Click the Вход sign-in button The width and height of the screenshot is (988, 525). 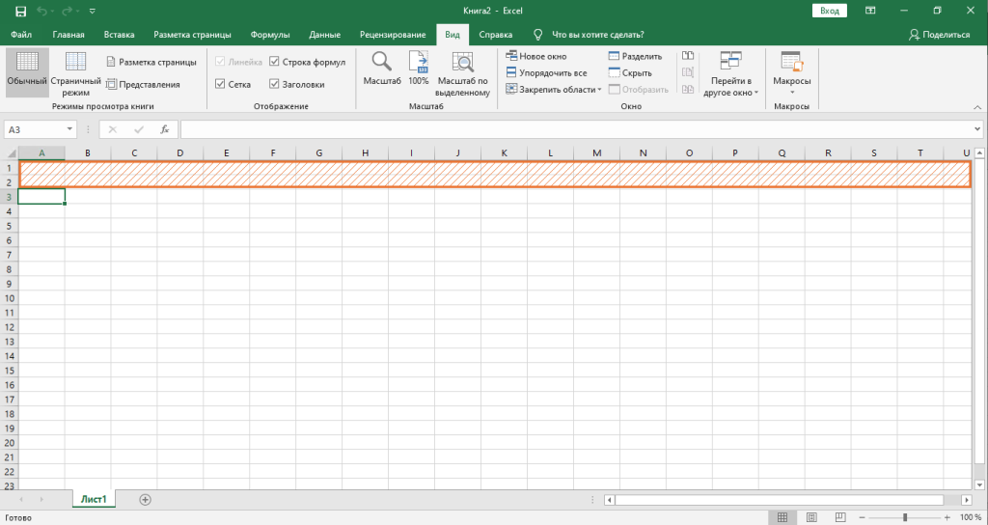[x=829, y=11]
